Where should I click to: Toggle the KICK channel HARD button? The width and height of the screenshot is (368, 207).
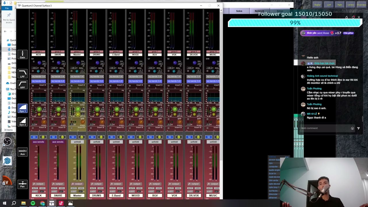(42, 188)
